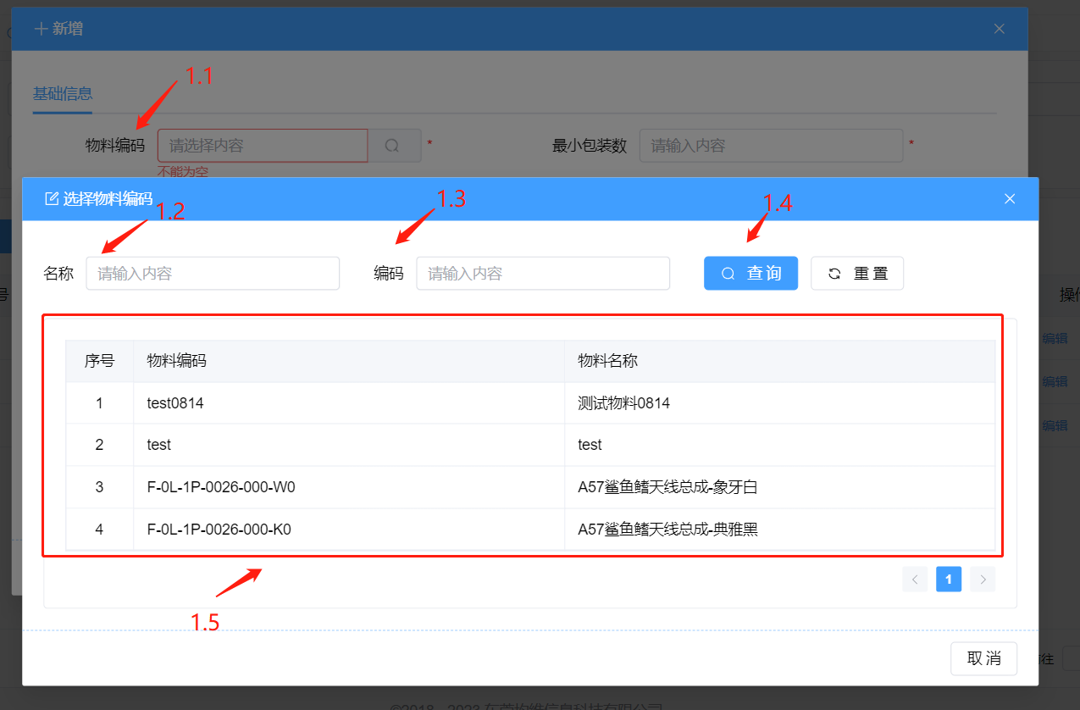Image resolution: width=1080 pixels, height=710 pixels.
Task: Click the 取消 cancel button
Action: [983, 658]
